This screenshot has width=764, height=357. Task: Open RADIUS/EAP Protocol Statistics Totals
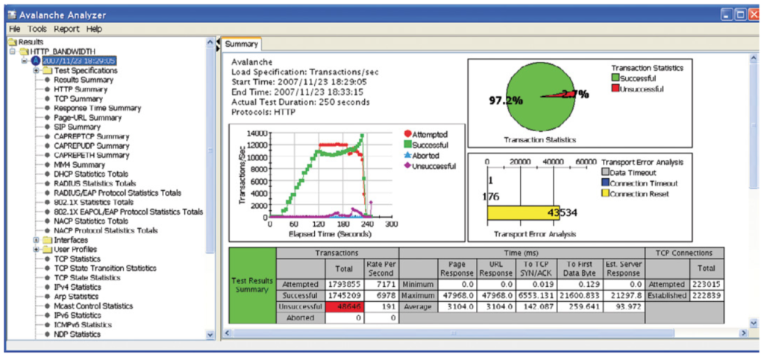117,193
